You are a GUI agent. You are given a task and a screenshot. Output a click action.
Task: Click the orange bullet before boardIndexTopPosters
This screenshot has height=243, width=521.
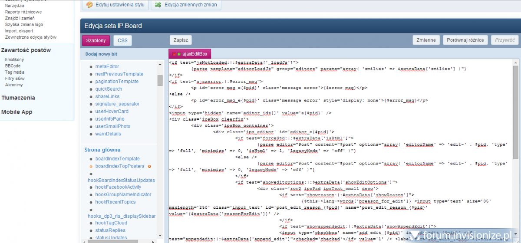(x=91, y=166)
